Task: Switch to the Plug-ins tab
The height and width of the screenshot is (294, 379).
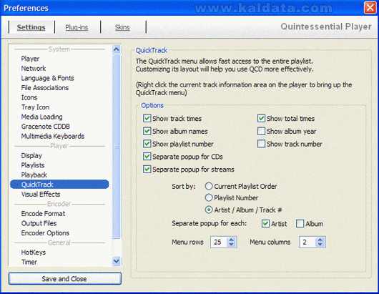Action: point(77,27)
